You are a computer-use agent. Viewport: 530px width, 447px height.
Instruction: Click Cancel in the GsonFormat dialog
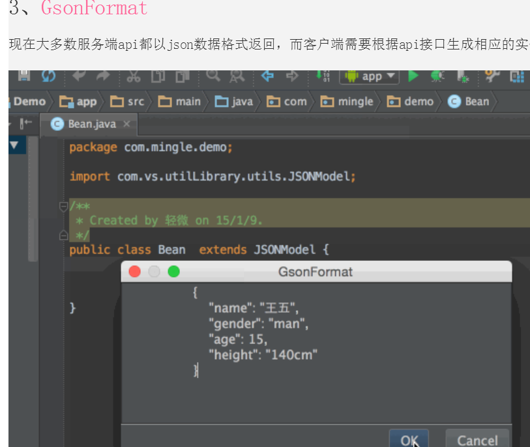point(477,439)
